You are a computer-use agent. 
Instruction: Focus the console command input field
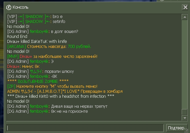(85, 128)
